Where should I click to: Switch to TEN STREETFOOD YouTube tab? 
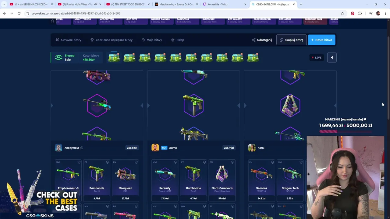127,4
